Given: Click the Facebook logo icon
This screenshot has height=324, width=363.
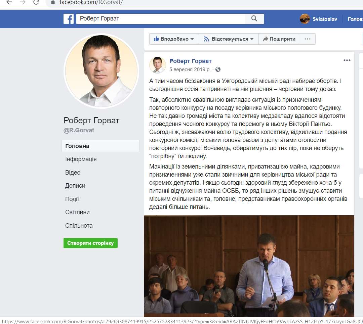Looking at the screenshot, I should click(69, 19).
